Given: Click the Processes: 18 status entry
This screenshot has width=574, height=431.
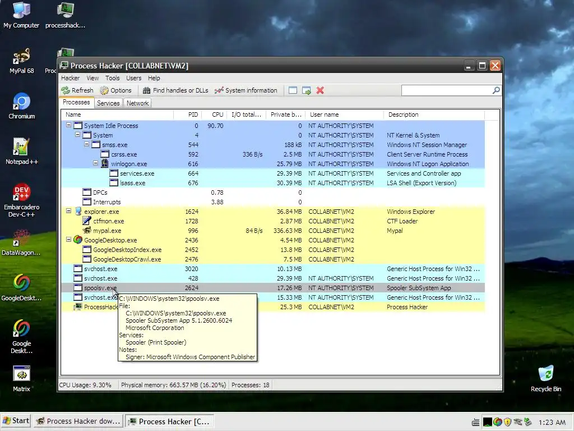Looking at the screenshot, I should pyautogui.click(x=251, y=385).
